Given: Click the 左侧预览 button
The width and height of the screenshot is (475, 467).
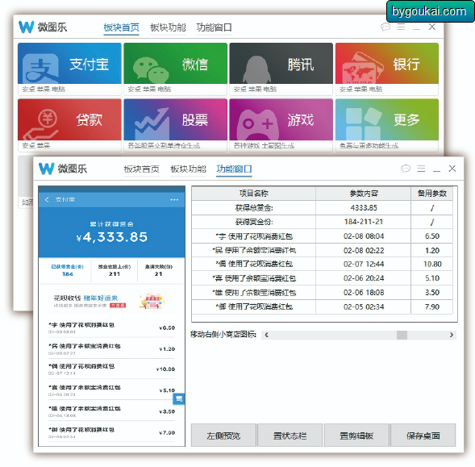Looking at the screenshot, I should (x=223, y=436).
